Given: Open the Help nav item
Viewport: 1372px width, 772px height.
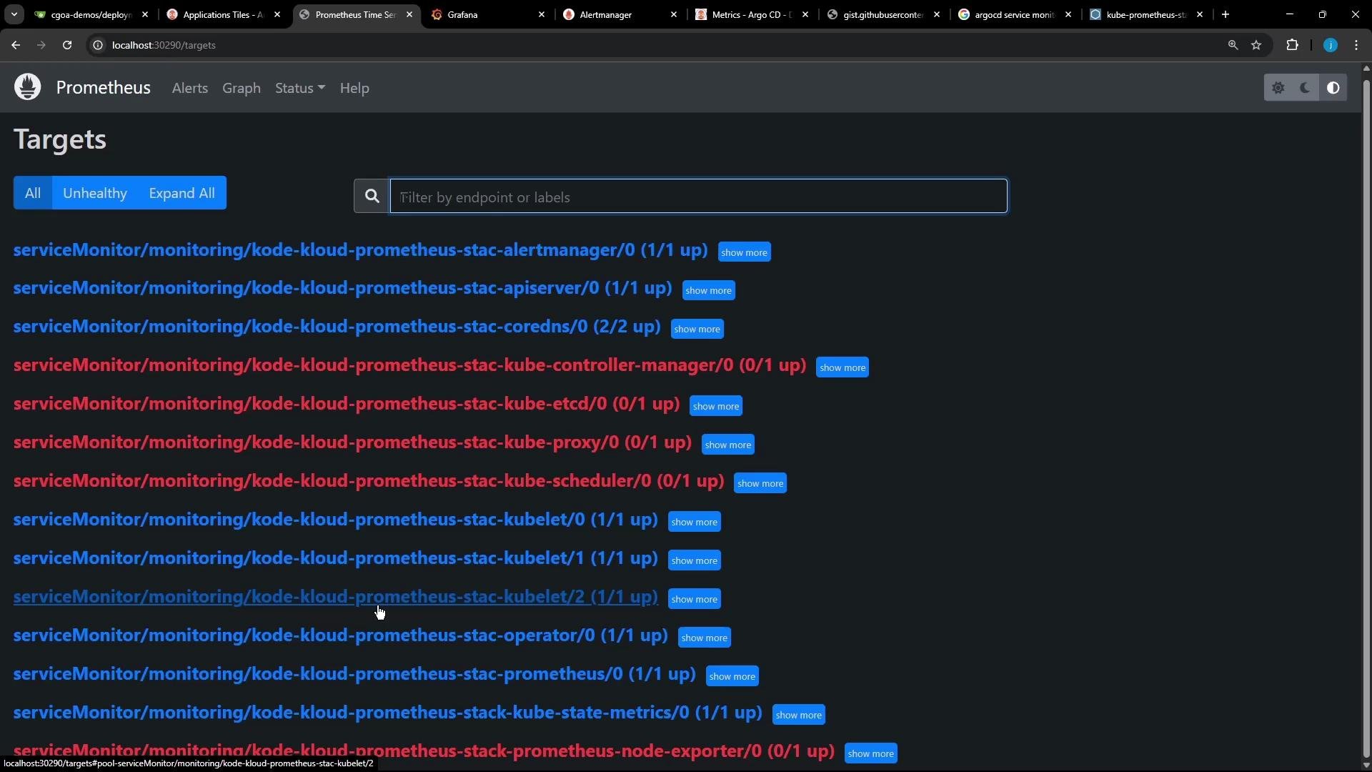Looking at the screenshot, I should click(x=354, y=88).
